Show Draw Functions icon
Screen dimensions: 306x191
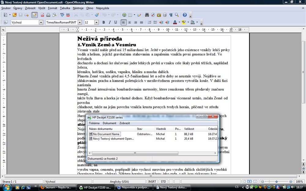[139, 15]
